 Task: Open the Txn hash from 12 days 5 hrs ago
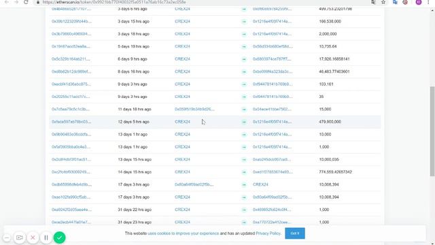click(71, 122)
